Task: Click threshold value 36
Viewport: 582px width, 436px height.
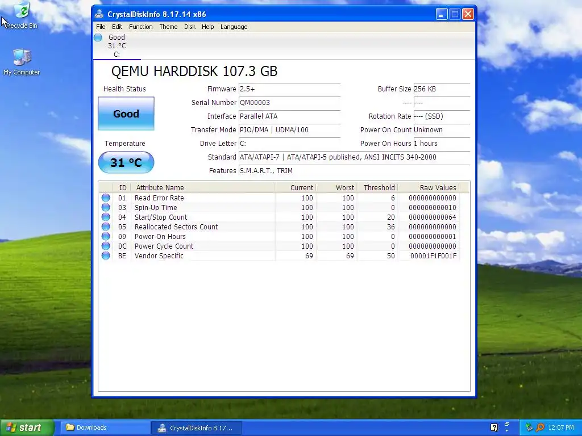Action: coord(391,227)
